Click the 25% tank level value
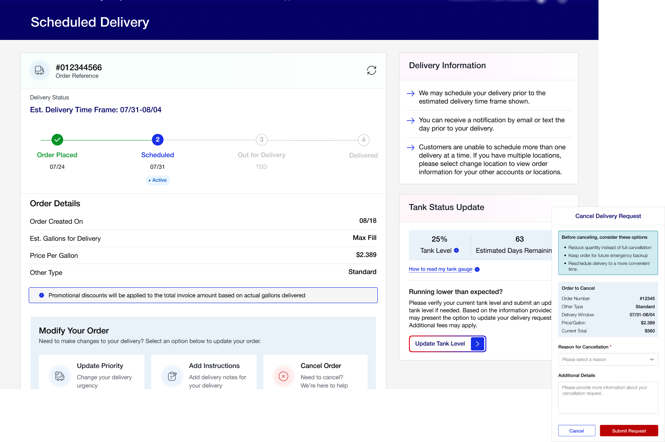Screen dimensions: 665x442 (439, 239)
